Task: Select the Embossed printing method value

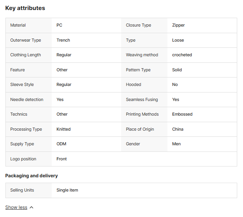Action: [x=182, y=114]
